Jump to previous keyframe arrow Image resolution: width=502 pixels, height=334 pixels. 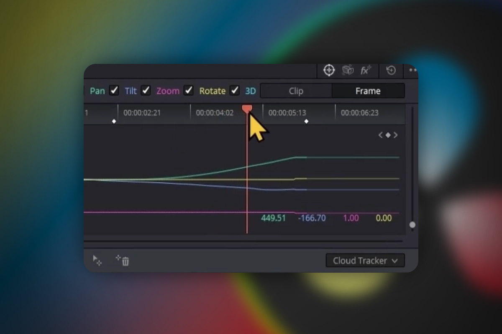(380, 135)
